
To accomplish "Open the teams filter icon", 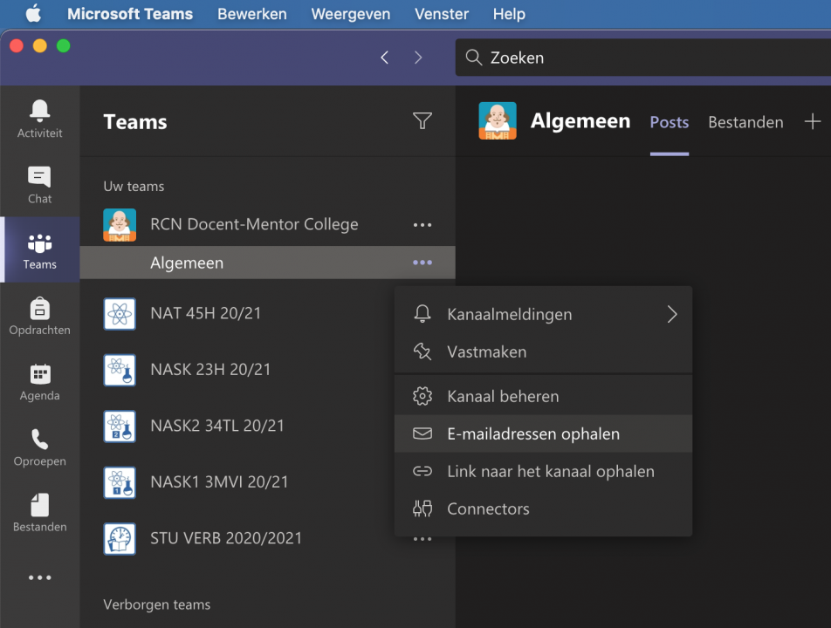I will pos(422,121).
